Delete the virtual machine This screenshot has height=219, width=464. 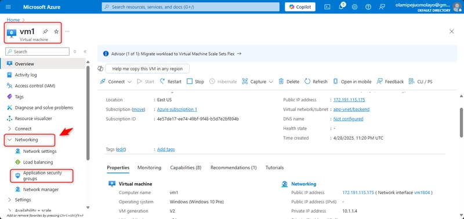289,82
